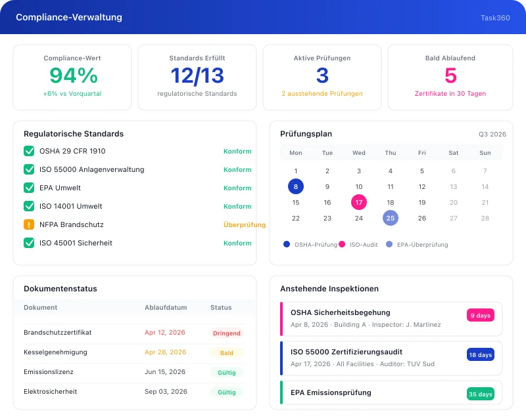The height and width of the screenshot is (420, 526).
Task: Click the Task360 label in header
Action: pyautogui.click(x=494, y=18)
